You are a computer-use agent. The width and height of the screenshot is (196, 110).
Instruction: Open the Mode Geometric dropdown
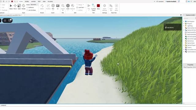(34, 5)
